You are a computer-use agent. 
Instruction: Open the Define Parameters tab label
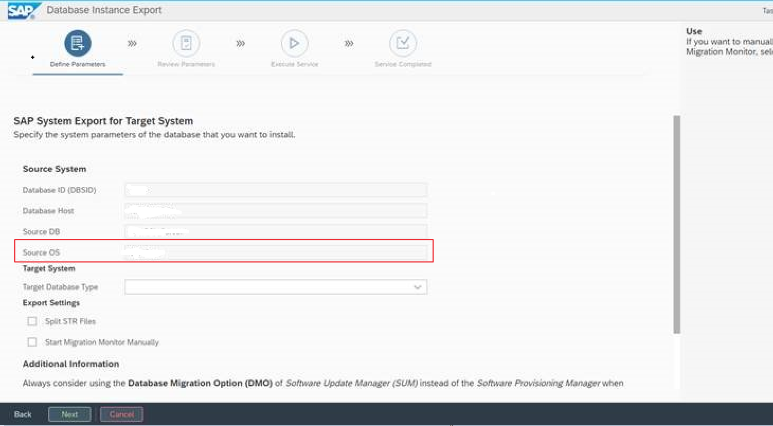pyautogui.click(x=78, y=65)
